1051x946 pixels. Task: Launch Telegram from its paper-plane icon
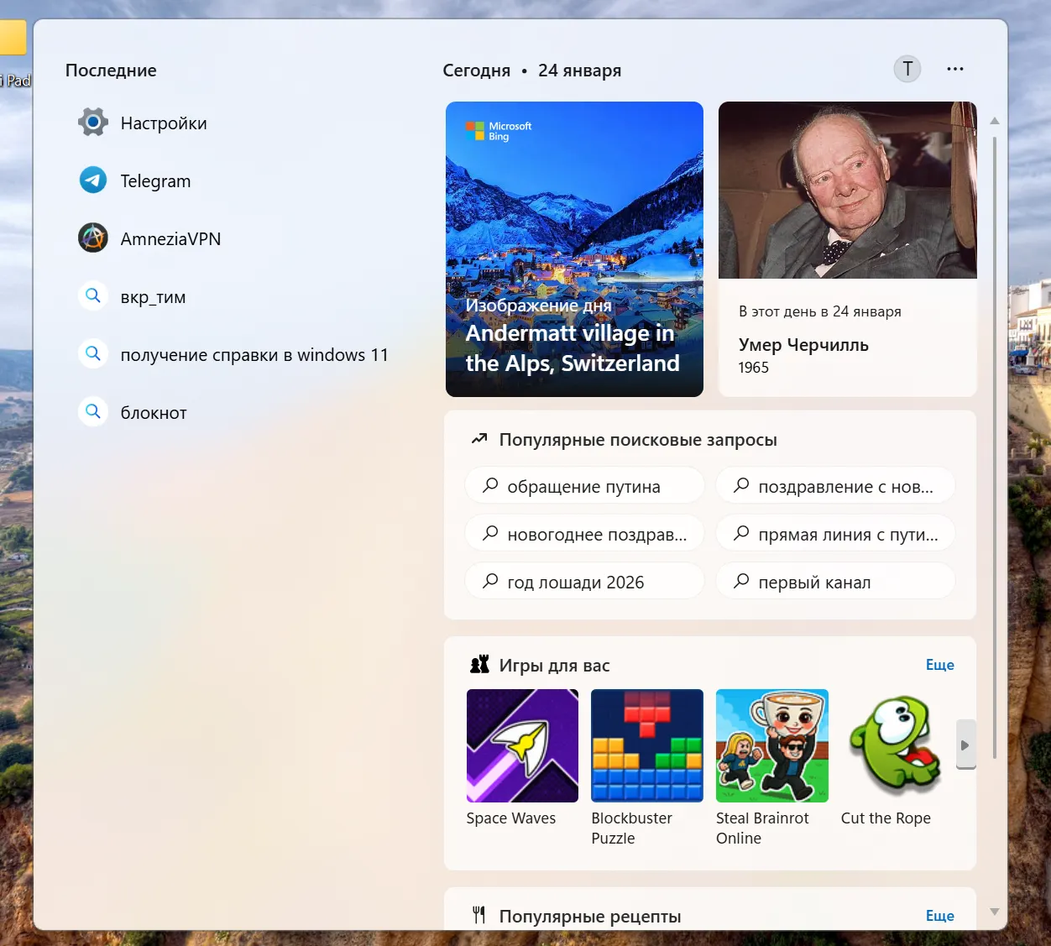tap(93, 180)
